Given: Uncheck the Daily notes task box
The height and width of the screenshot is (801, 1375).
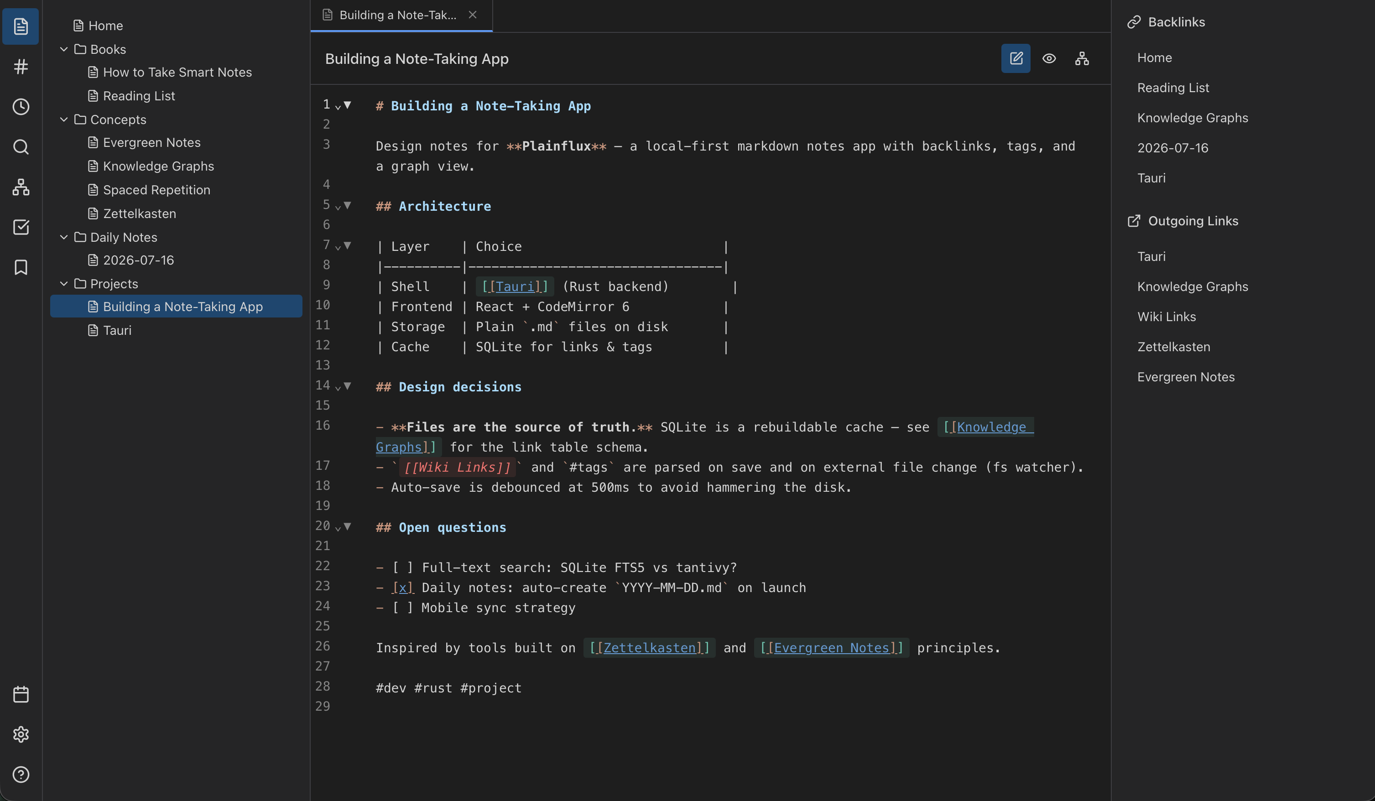Looking at the screenshot, I should [403, 588].
